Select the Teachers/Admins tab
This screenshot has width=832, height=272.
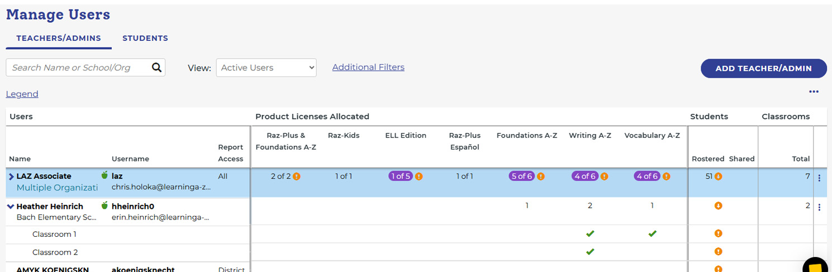(x=59, y=39)
